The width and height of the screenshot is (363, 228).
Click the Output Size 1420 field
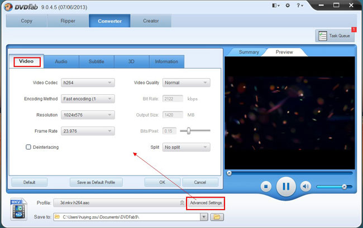[173, 115]
